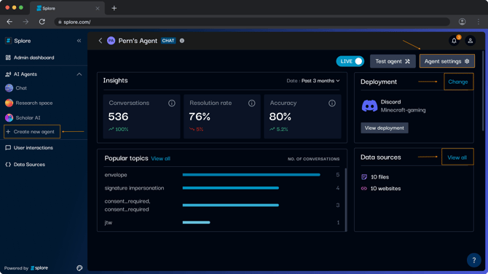Screen dimensions: 488x274
Task: Click View deployment button
Action: tap(385, 128)
